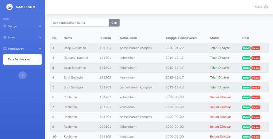Click the Nama Iuran column header
The width and height of the screenshot is (273, 139).
(x=128, y=38)
